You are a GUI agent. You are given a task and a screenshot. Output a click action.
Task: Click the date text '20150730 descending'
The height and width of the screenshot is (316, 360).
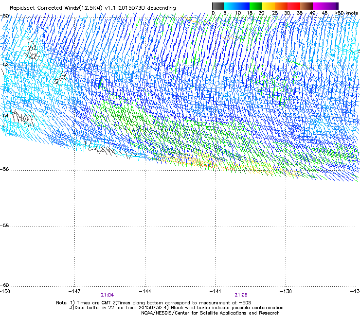pos(147,8)
